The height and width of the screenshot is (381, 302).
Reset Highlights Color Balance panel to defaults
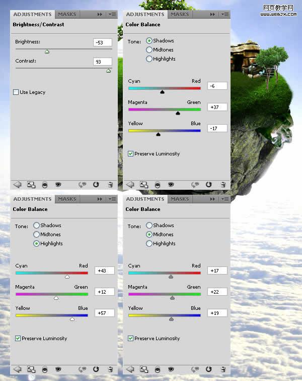point(96,369)
